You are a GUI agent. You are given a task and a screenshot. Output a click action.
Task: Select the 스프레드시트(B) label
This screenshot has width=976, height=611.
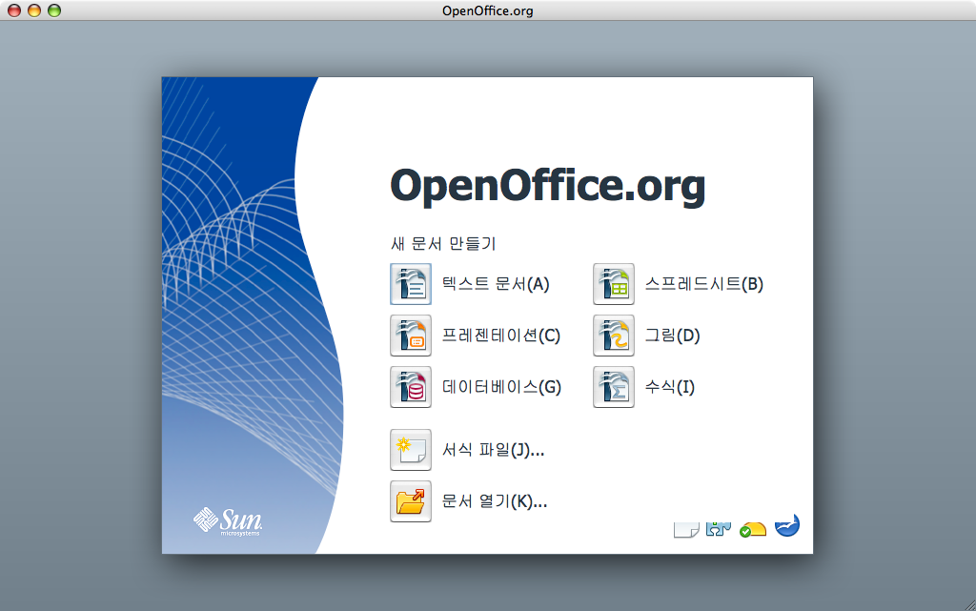[x=704, y=284]
